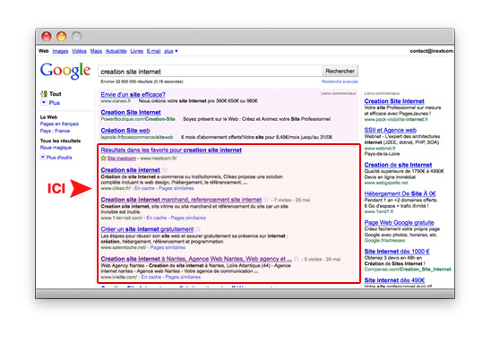
Task: Select Tout in the left sidebar
Action: tap(56, 94)
